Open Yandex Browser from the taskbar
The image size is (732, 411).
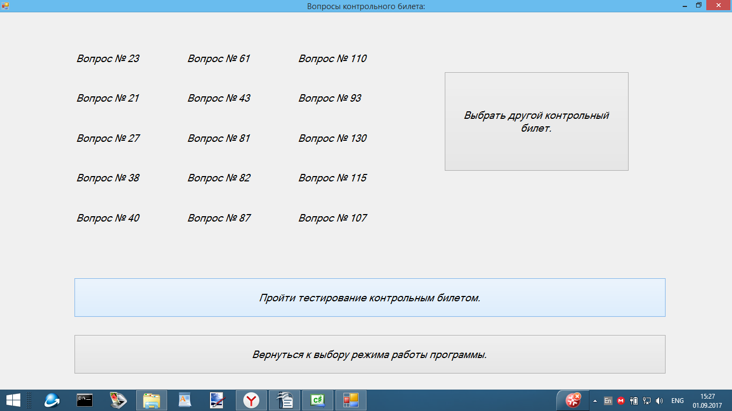251,400
